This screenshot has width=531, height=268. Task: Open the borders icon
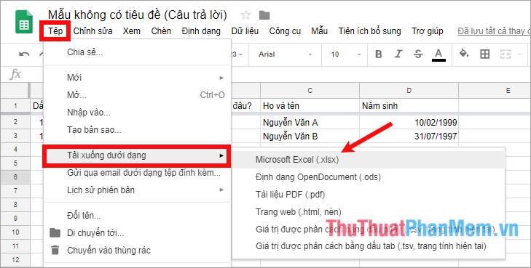click(485, 54)
